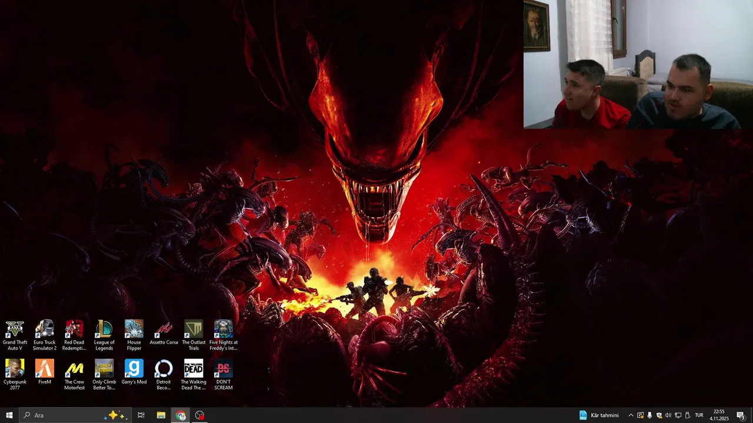Click the DON'T SCREAM shortcut icon

click(x=224, y=375)
